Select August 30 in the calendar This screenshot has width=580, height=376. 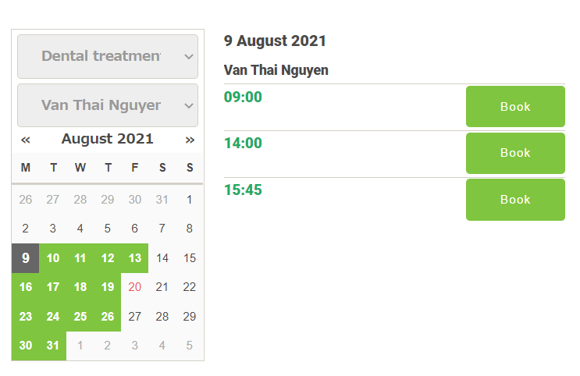(x=26, y=346)
